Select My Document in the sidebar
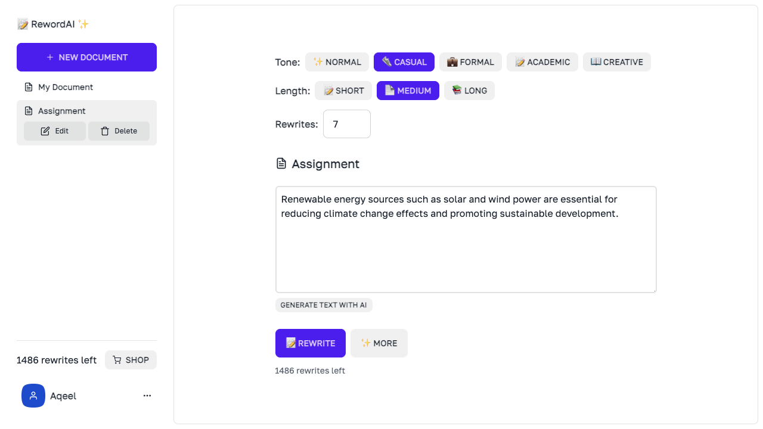Screen dimensions: 763x429 pyautogui.click(x=64, y=87)
